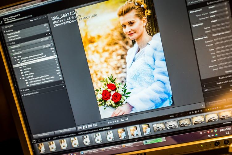Click the main window display icon
This screenshot has width=232, height=155.
[x=34, y=141]
